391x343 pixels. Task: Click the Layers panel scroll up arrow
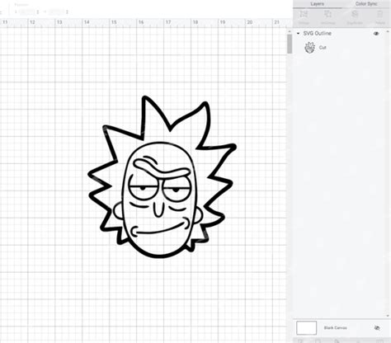(388, 32)
